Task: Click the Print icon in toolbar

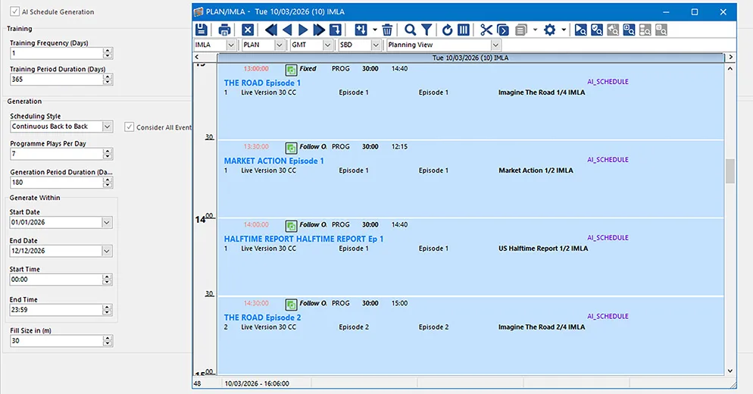Action: pos(224,30)
